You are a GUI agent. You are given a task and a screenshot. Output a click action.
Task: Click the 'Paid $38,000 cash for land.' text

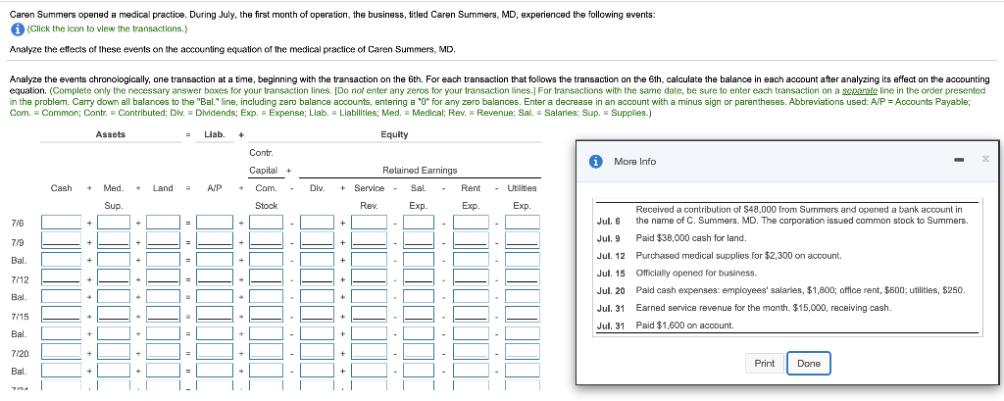pyautogui.click(x=691, y=237)
